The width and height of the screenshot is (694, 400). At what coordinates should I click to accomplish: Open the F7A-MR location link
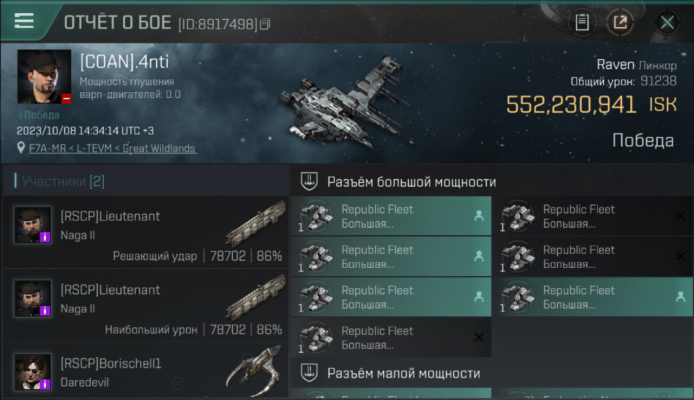click(x=113, y=148)
